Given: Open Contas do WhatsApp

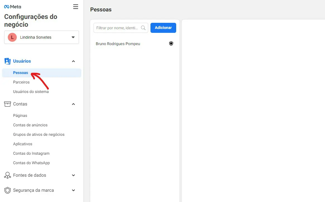Looking at the screenshot, I should point(31,163).
